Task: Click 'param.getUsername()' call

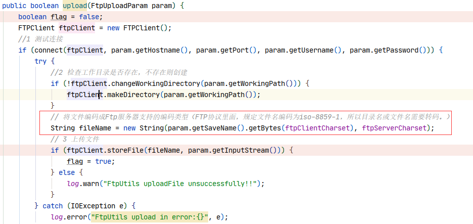Action: pos(303,50)
